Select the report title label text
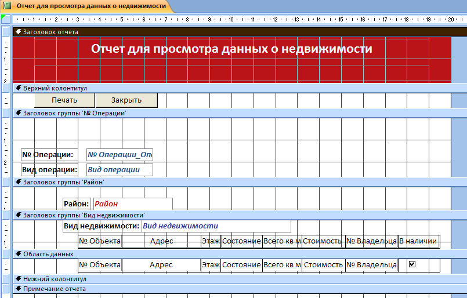This screenshot has height=298, width=467. coord(231,49)
